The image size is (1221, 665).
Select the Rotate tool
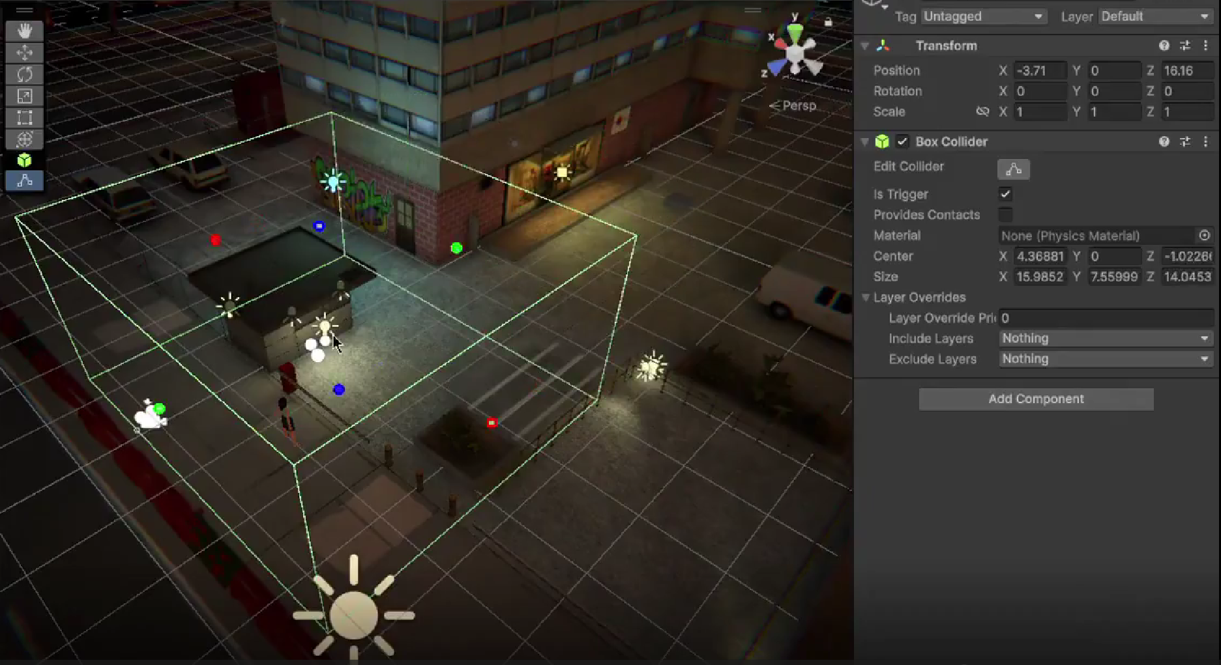[x=25, y=74]
